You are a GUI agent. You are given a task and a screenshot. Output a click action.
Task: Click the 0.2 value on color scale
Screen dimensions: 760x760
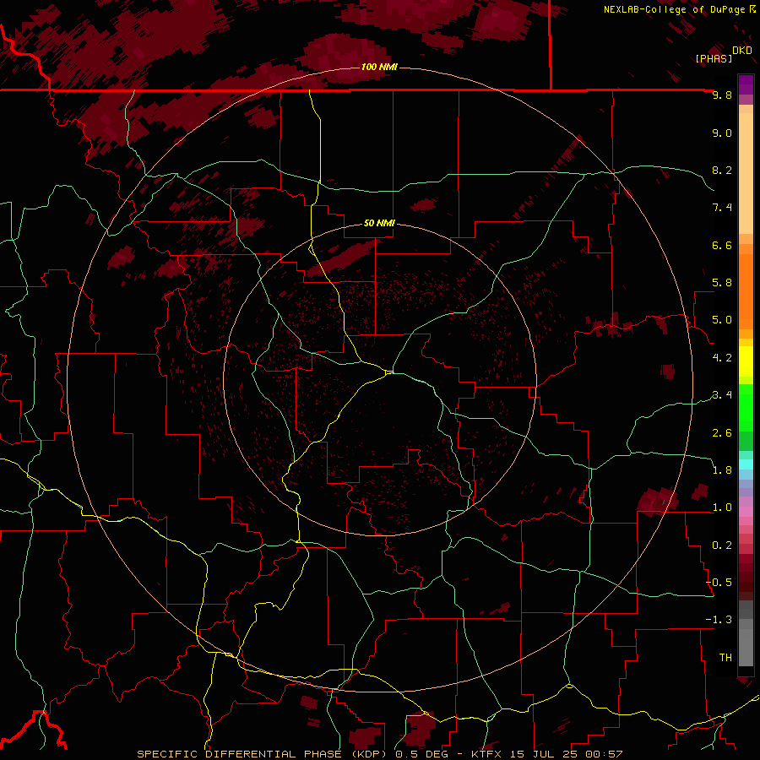pos(722,546)
